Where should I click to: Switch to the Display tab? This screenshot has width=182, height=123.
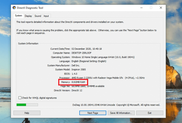point(28,16)
